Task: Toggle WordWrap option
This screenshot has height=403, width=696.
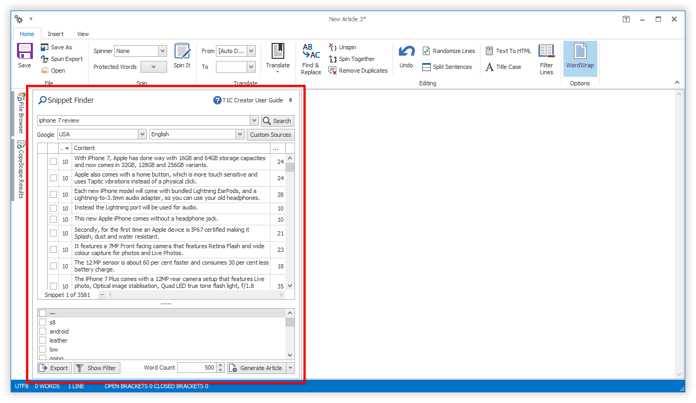Action: [x=580, y=58]
